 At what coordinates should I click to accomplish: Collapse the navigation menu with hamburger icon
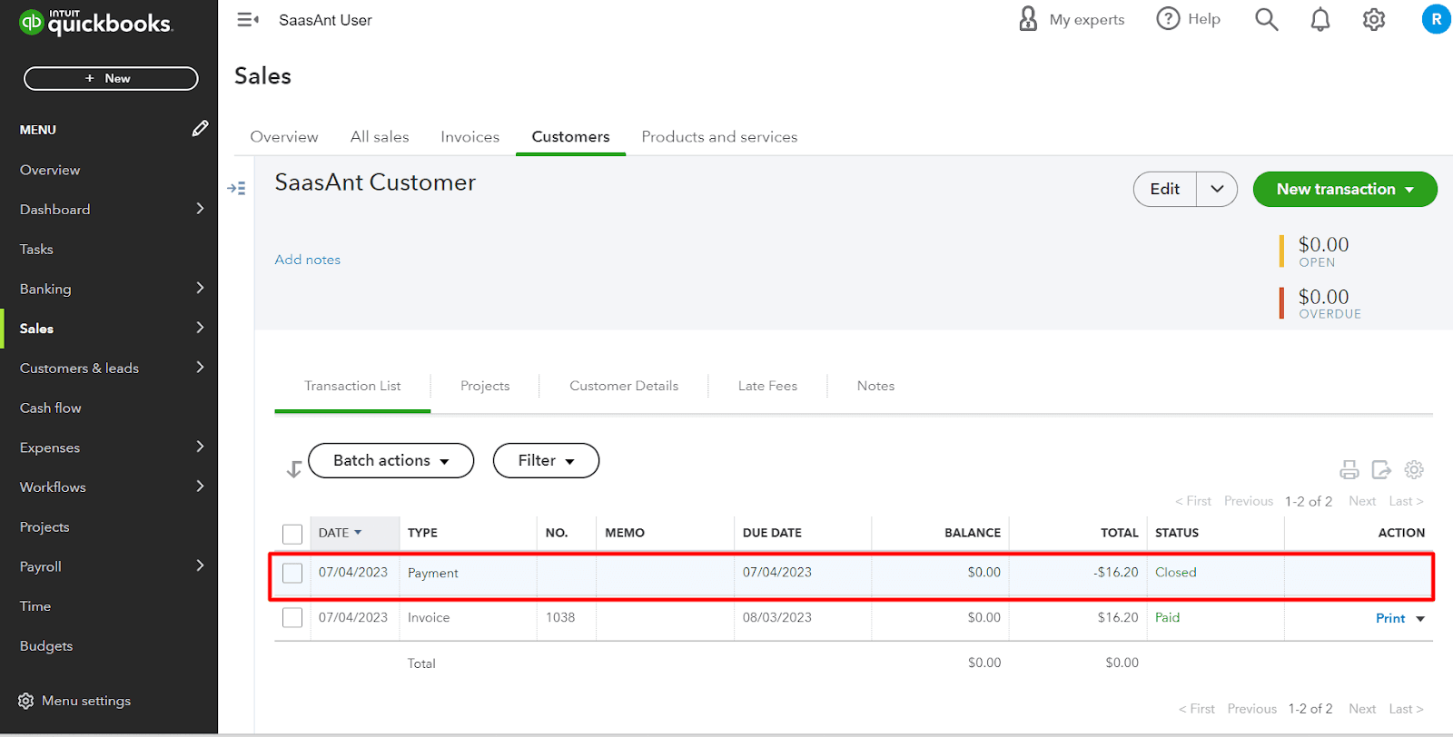[248, 19]
